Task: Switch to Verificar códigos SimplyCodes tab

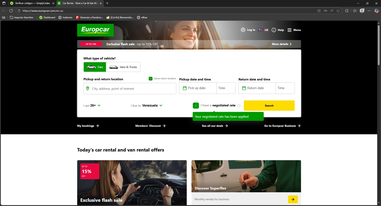Action: [x=32, y=3]
